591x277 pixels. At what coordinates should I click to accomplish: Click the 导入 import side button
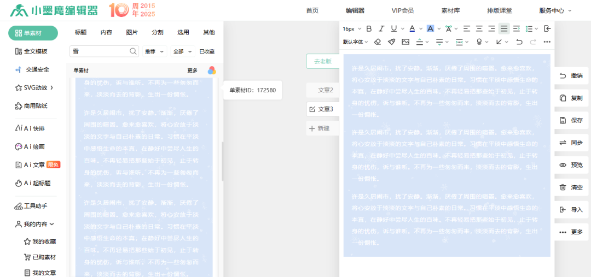coord(571,210)
